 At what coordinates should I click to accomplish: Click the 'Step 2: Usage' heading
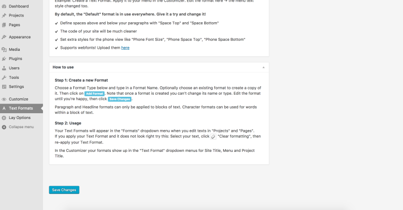click(x=68, y=123)
